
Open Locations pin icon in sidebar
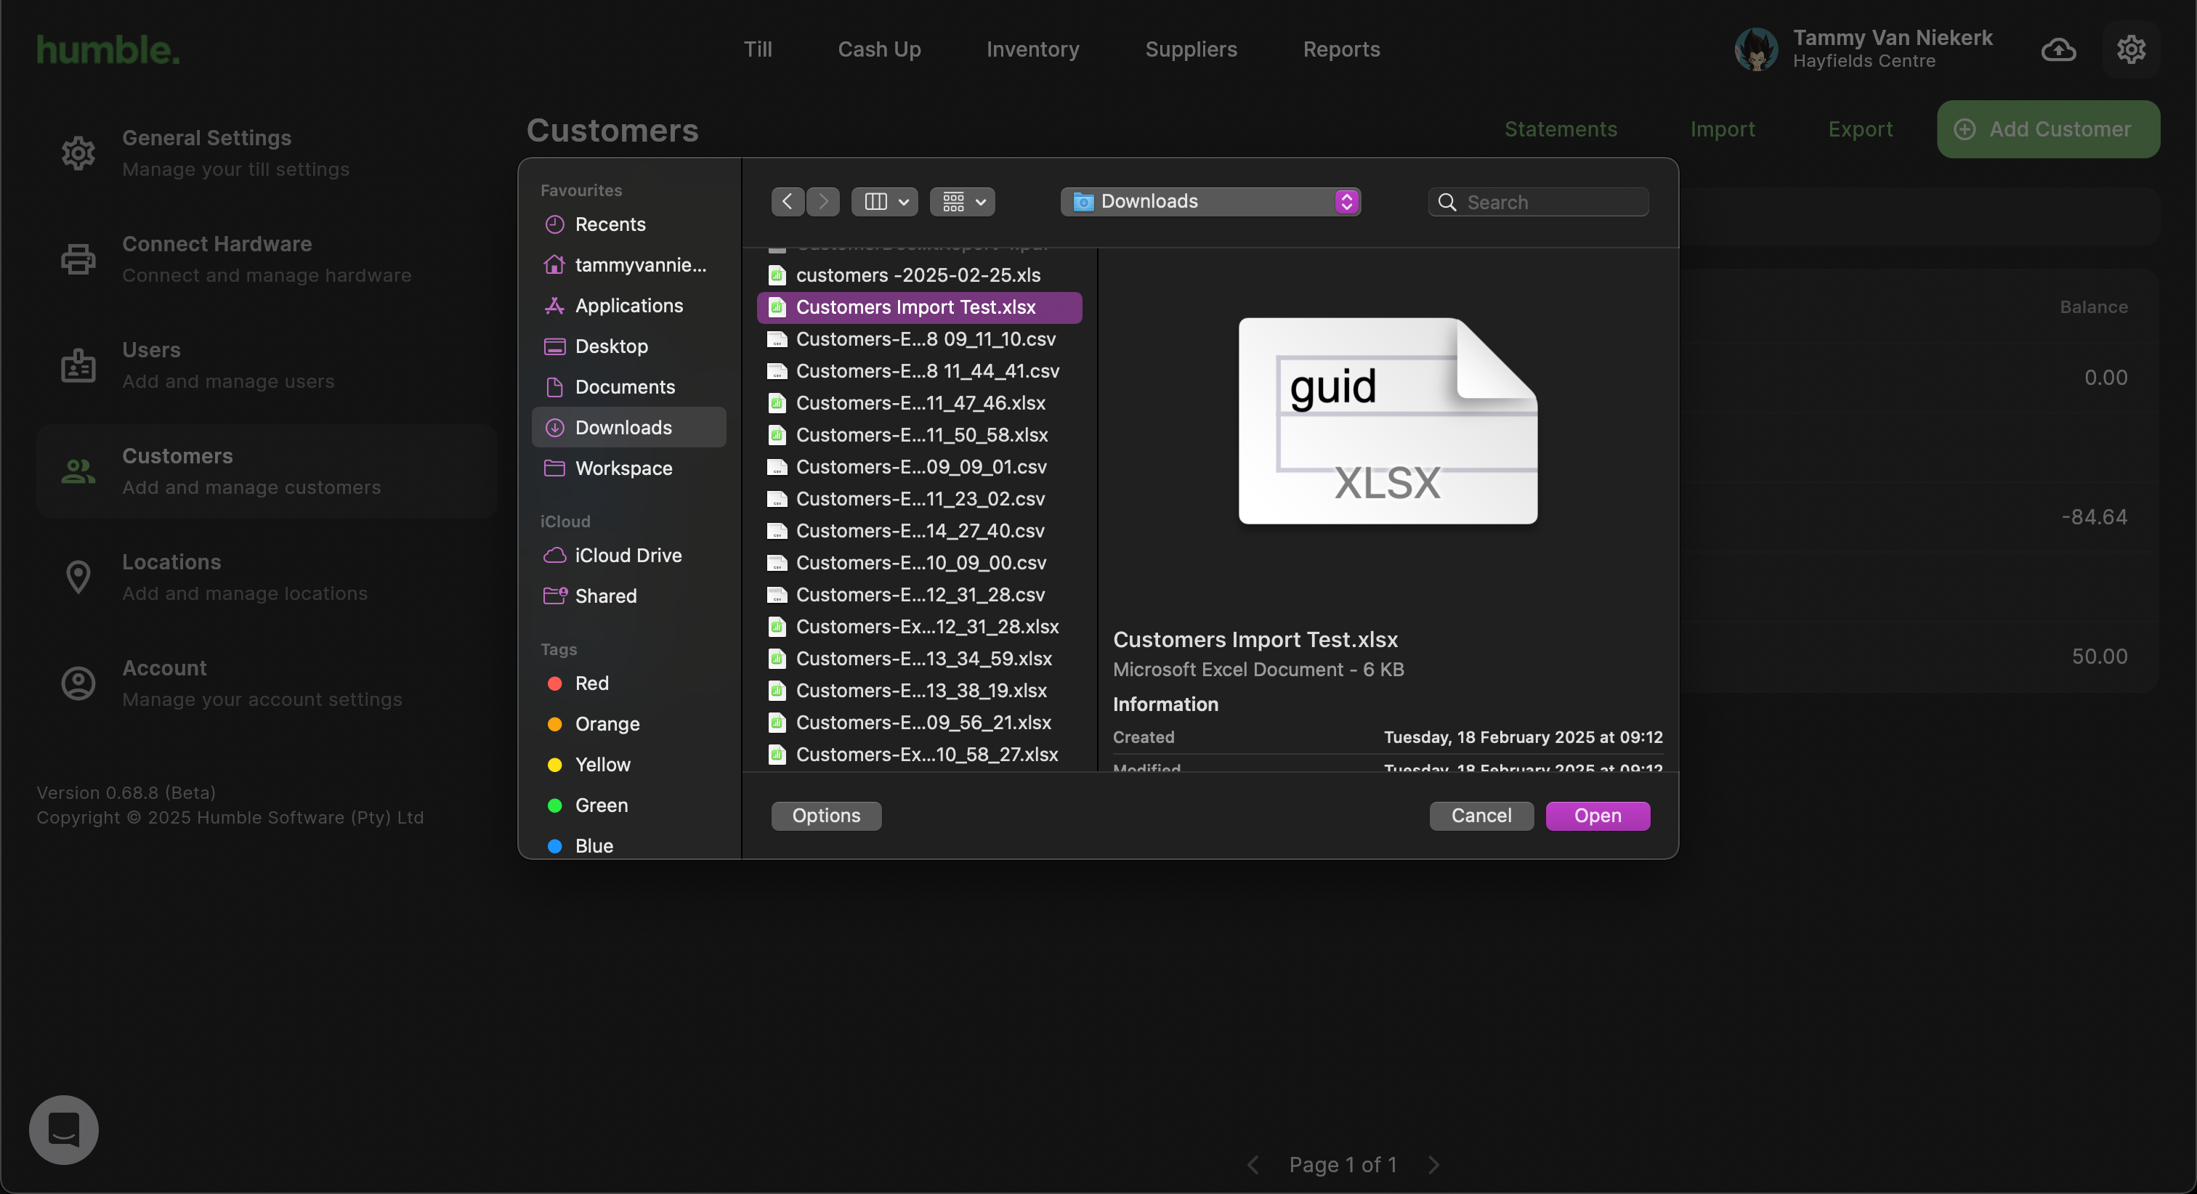(x=78, y=577)
